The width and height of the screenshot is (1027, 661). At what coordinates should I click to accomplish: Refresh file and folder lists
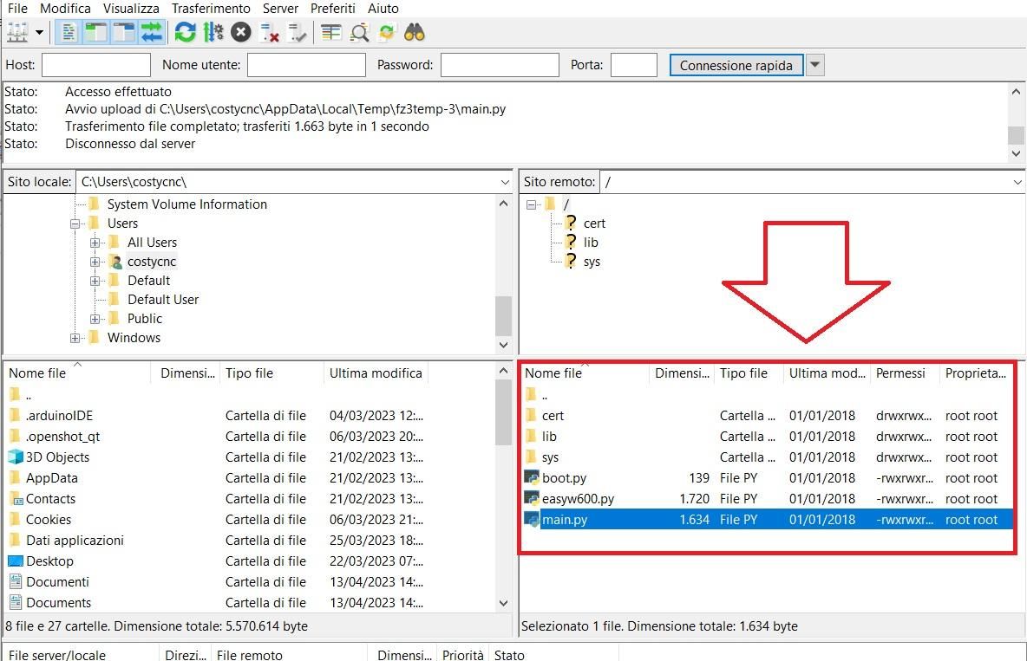click(x=186, y=32)
